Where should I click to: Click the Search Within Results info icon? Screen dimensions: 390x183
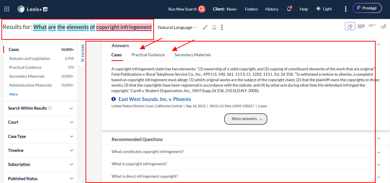click(x=50, y=108)
